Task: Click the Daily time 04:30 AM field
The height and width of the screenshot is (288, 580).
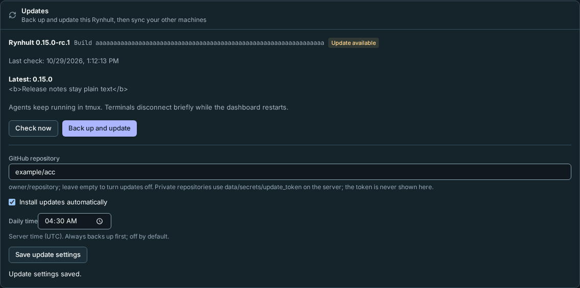Action: [75, 221]
